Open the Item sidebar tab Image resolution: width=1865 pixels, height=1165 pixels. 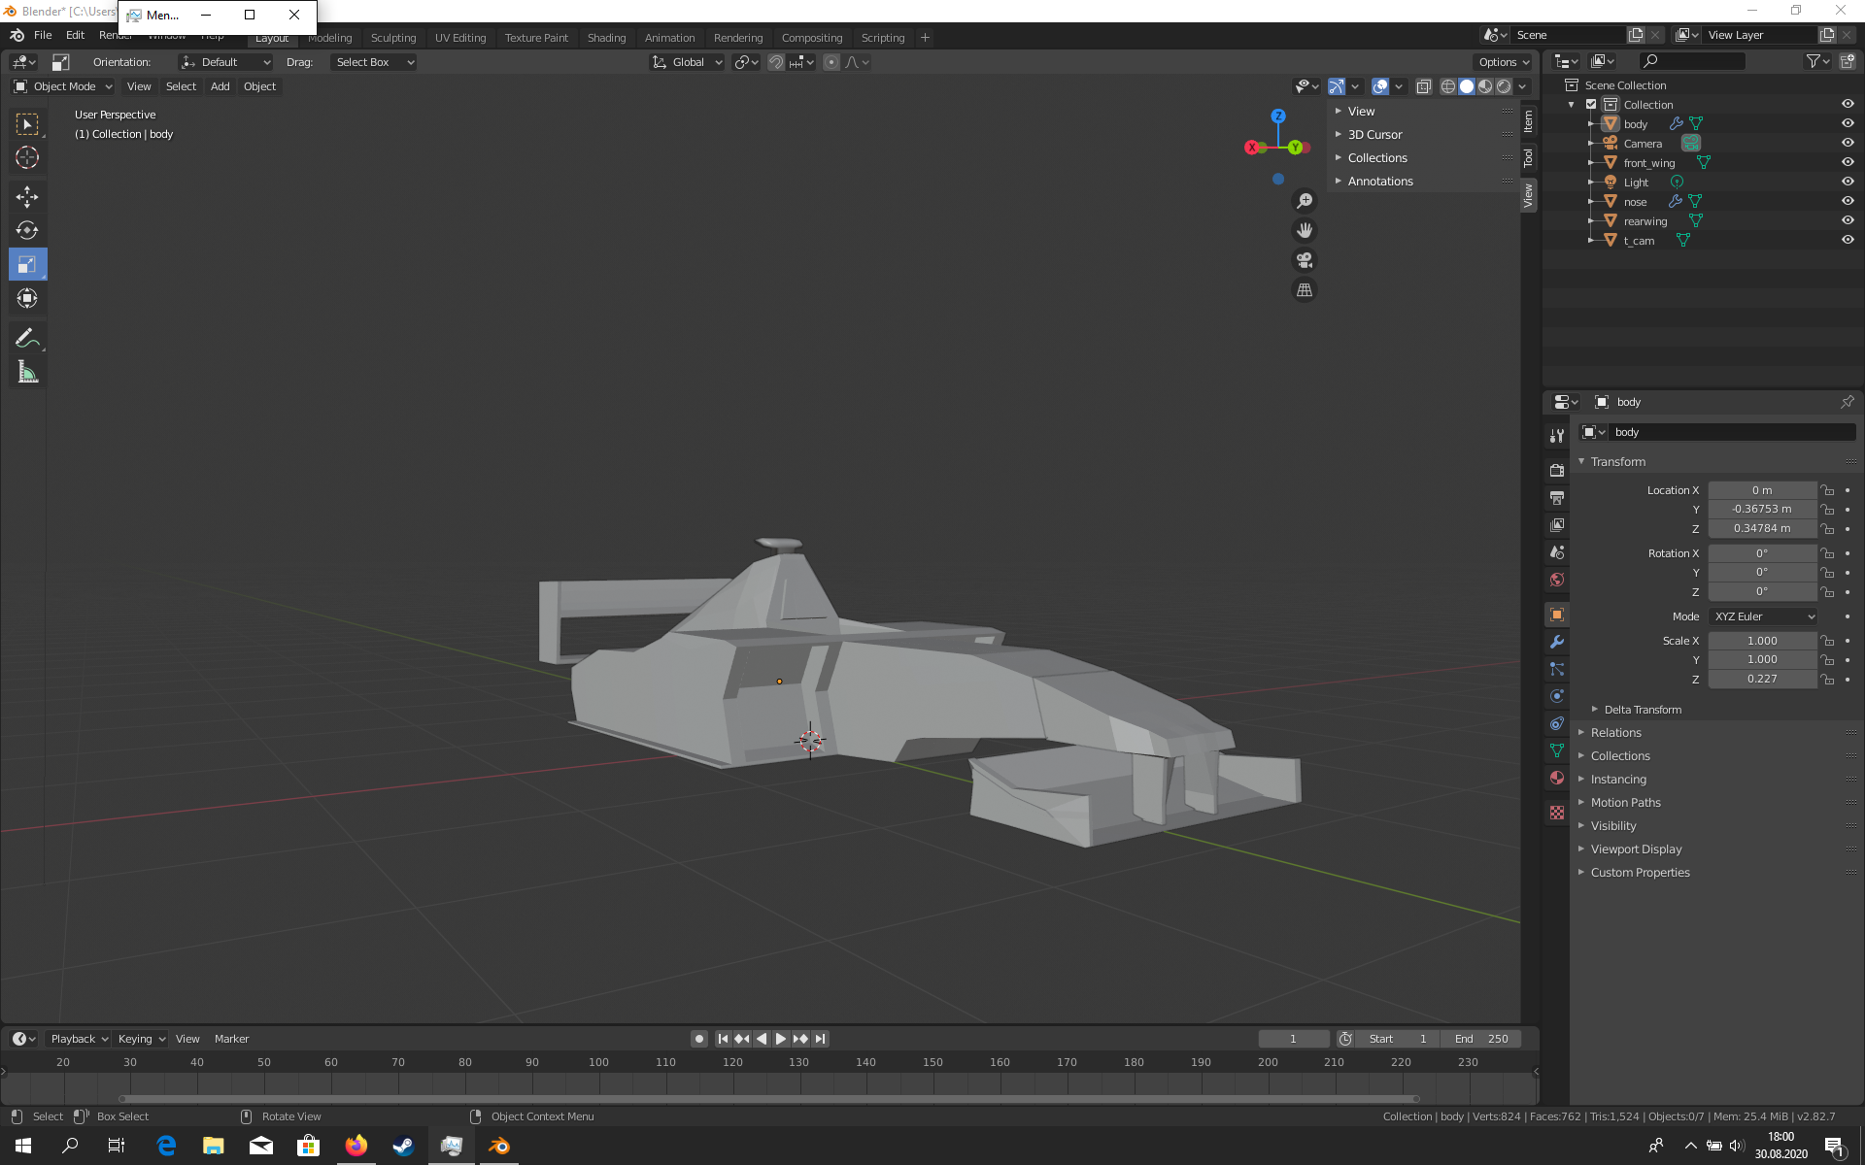click(x=1528, y=120)
